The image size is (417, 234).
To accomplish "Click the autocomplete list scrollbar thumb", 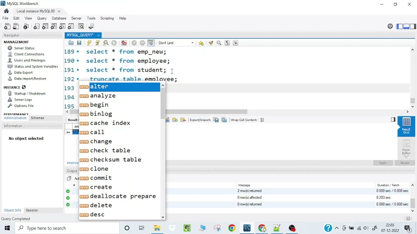I will coord(163,104).
